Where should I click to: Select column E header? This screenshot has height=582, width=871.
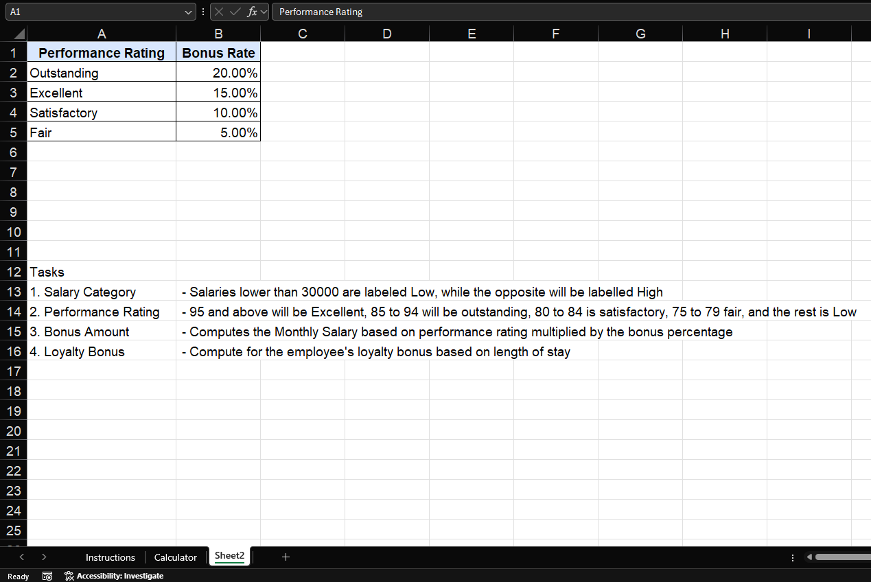[x=472, y=34]
